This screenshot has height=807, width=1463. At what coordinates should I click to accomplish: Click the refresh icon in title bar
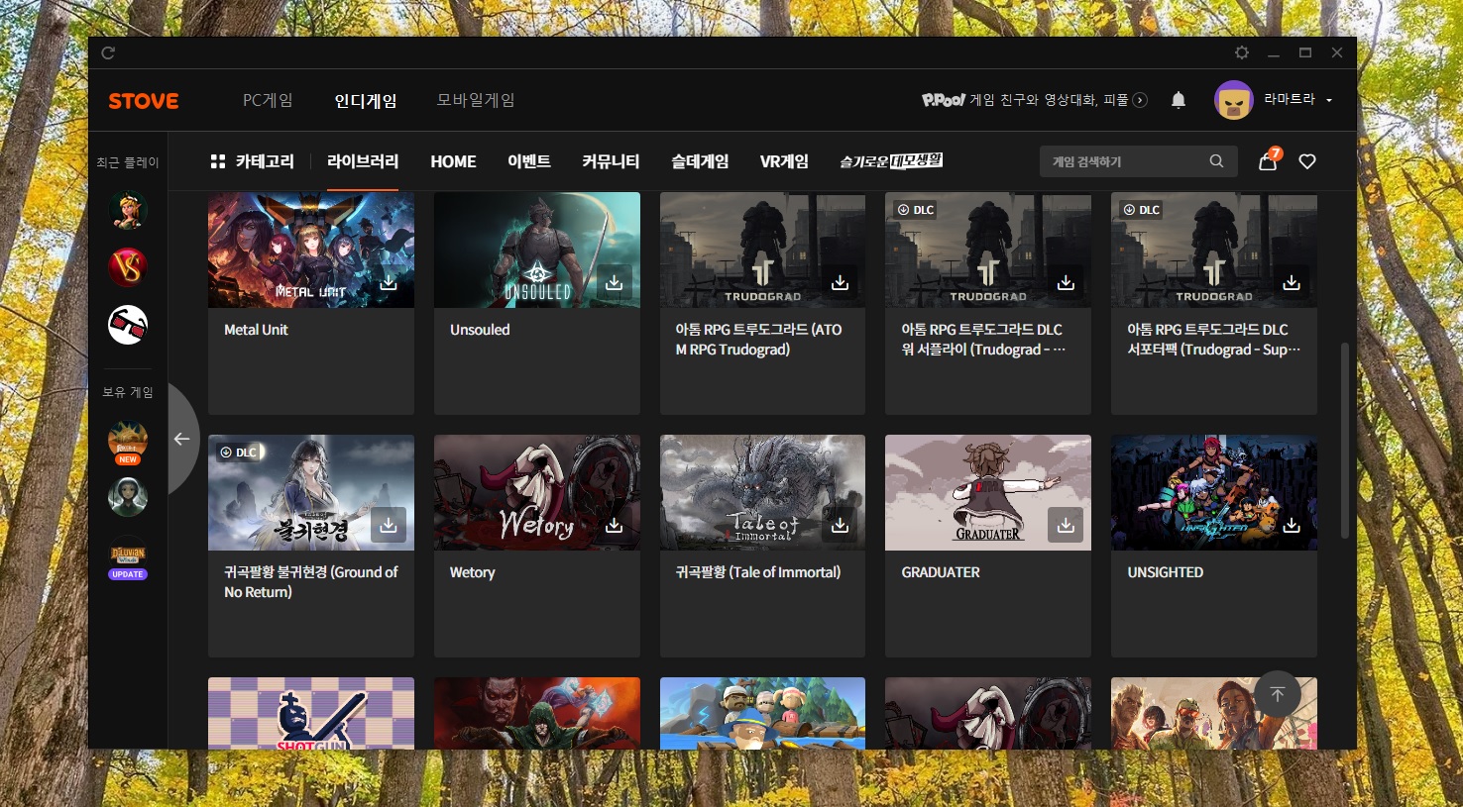tap(108, 52)
